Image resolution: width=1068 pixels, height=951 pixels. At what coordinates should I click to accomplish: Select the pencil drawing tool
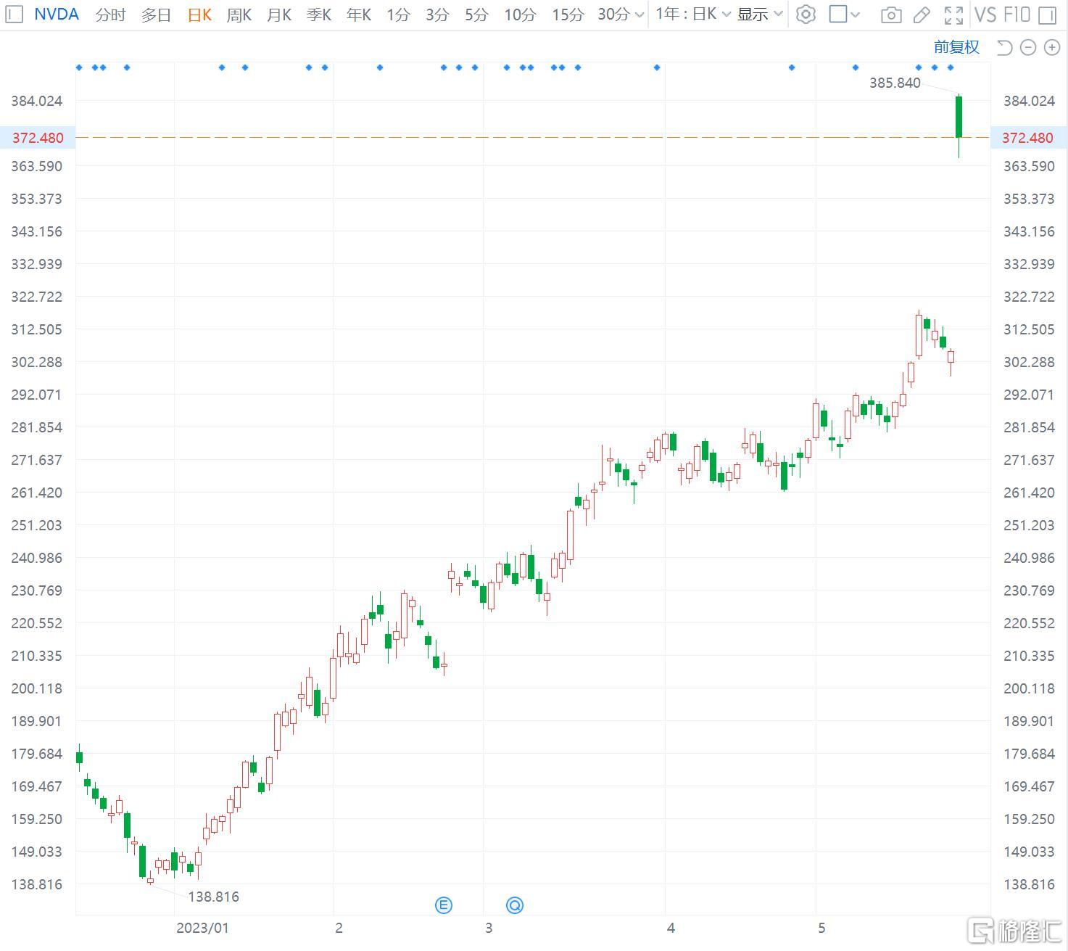click(922, 15)
